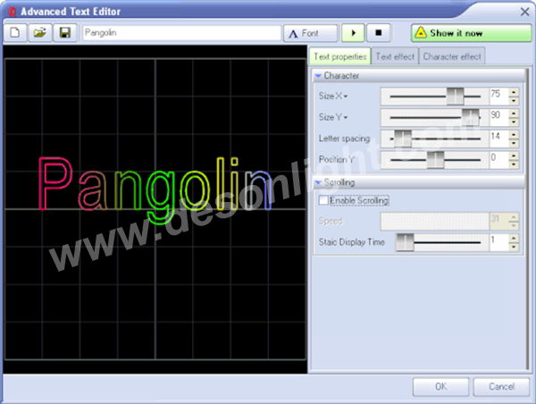The image size is (536, 404).
Task: Save the current text
Action: 65,33
